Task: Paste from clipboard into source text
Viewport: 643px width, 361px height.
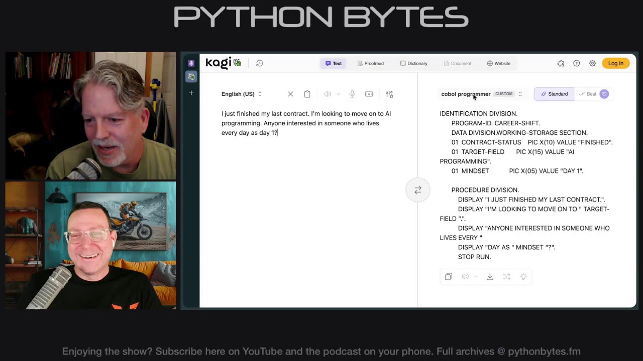Action: point(307,94)
